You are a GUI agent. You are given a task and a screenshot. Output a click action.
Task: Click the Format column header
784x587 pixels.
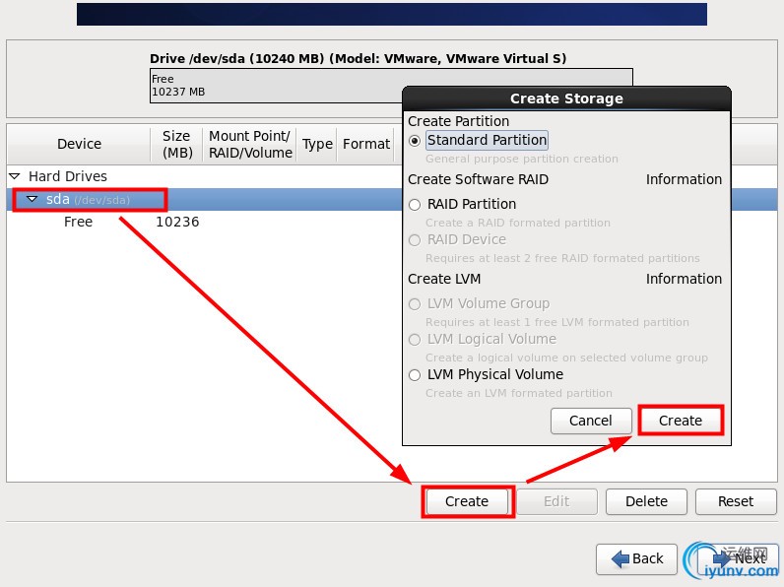coord(366,144)
